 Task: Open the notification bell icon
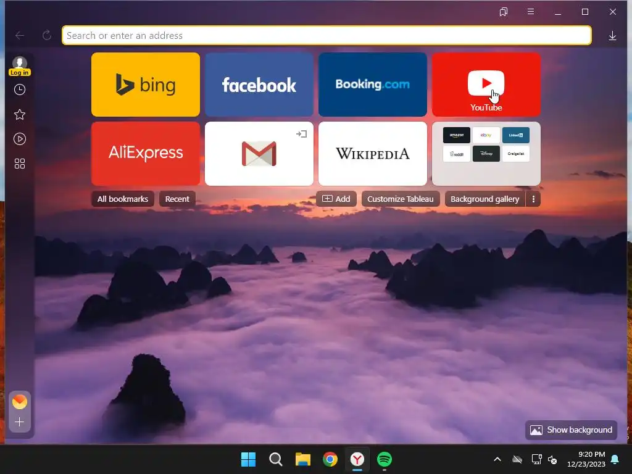point(615,459)
